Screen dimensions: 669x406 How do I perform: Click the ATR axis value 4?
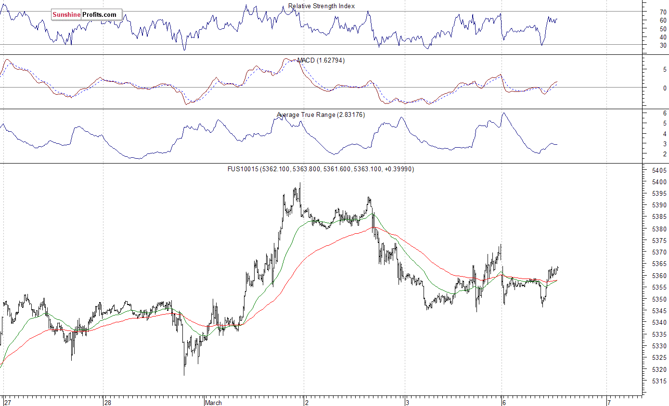click(665, 133)
